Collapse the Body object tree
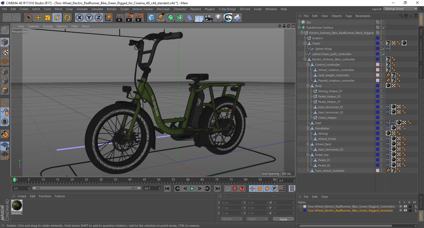 [x=308, y=86]
